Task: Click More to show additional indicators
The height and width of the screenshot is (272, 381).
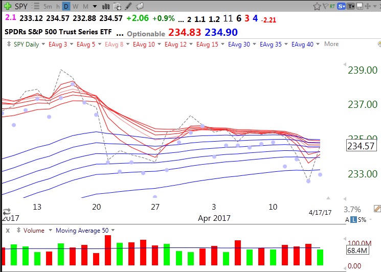Action: point(331,44)
